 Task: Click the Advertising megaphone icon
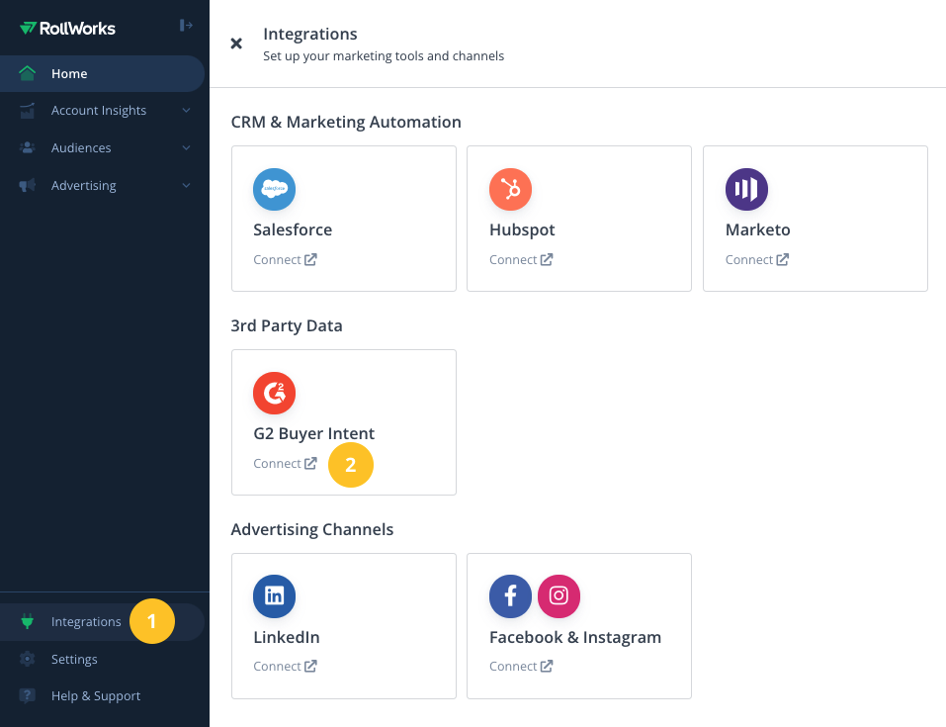(x=27, y=185)
